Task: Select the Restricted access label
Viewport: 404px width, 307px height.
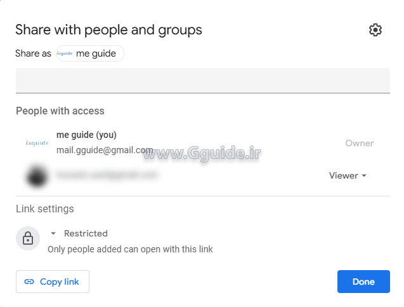Action: tap(86, 233)
